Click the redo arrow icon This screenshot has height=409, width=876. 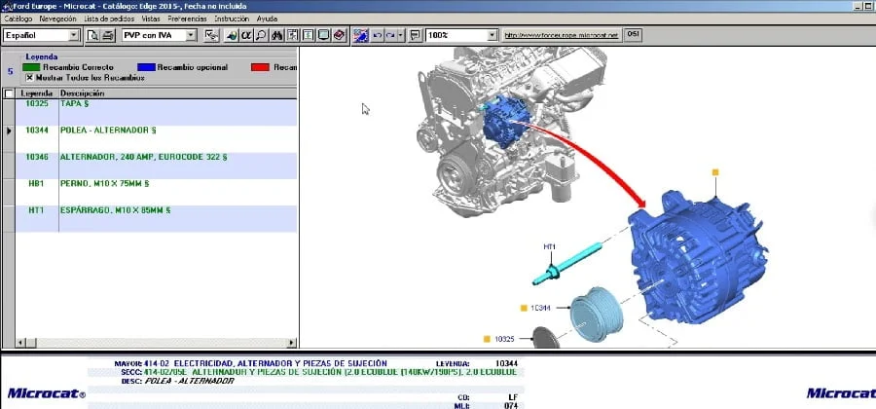390,35
